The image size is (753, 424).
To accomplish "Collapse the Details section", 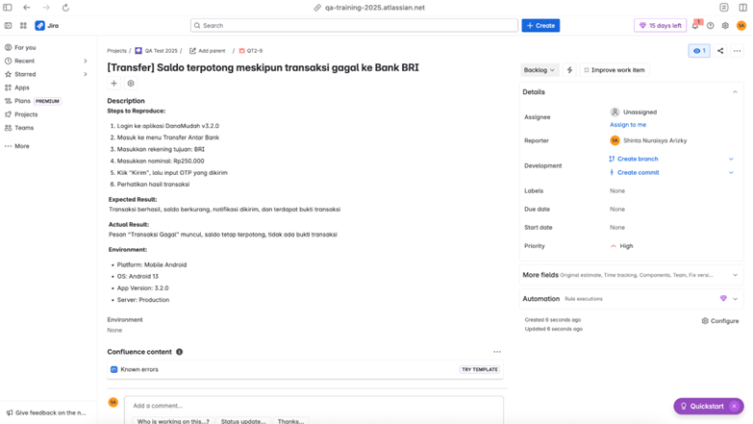I will point(735,91).
